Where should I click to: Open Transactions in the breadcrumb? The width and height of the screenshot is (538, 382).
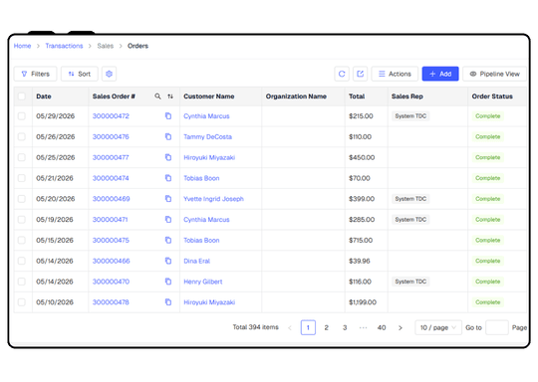(x=64, y=46)
